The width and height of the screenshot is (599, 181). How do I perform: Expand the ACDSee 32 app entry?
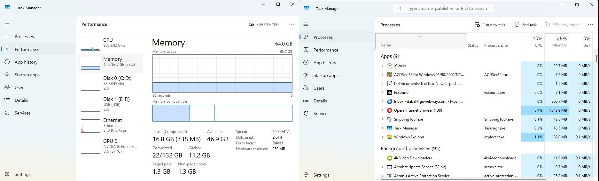point(382,75)
